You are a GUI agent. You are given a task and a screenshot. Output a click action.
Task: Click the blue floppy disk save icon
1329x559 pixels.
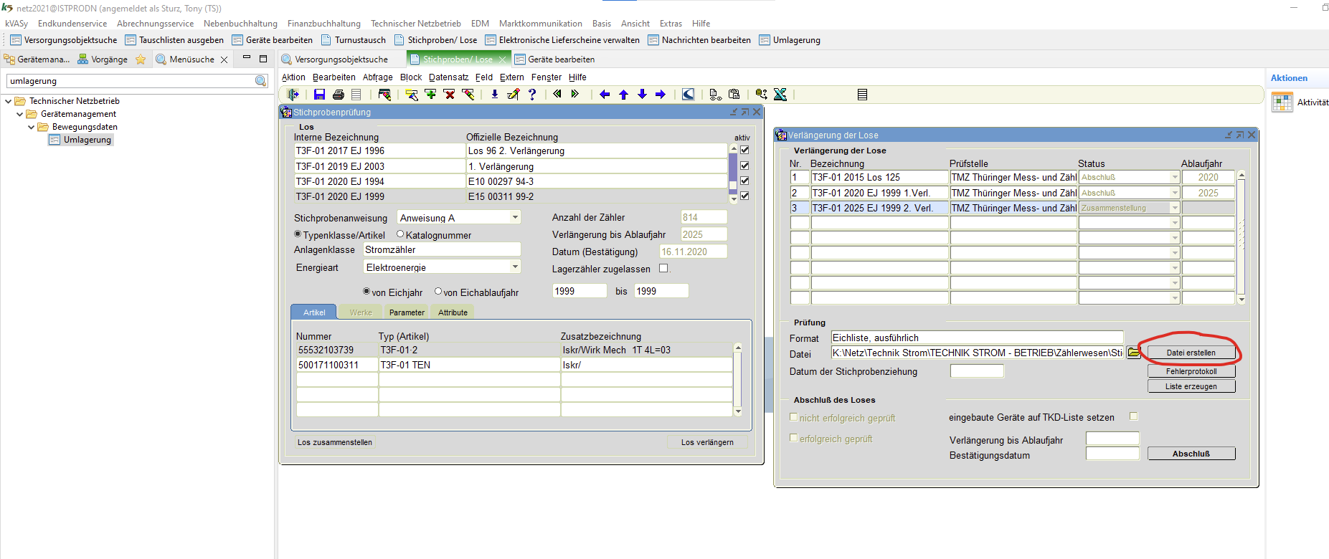[x=320, y=95]
